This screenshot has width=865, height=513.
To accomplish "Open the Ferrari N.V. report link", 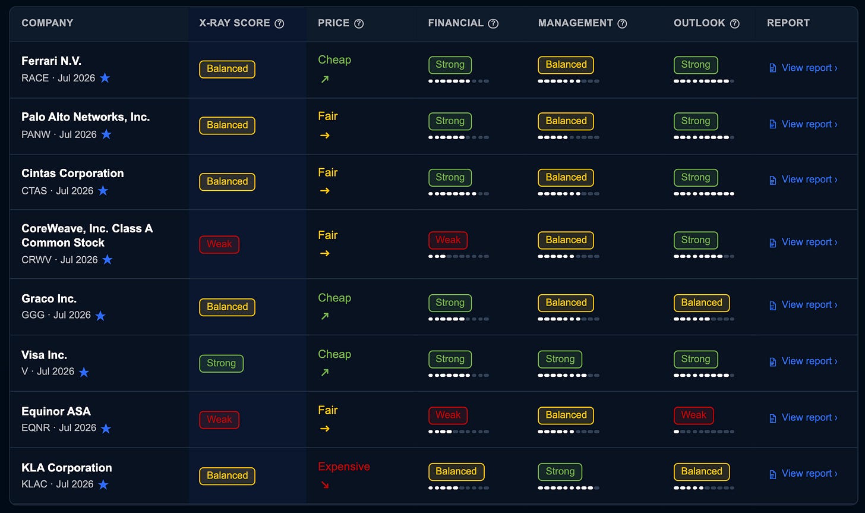I will pos(803,68).
